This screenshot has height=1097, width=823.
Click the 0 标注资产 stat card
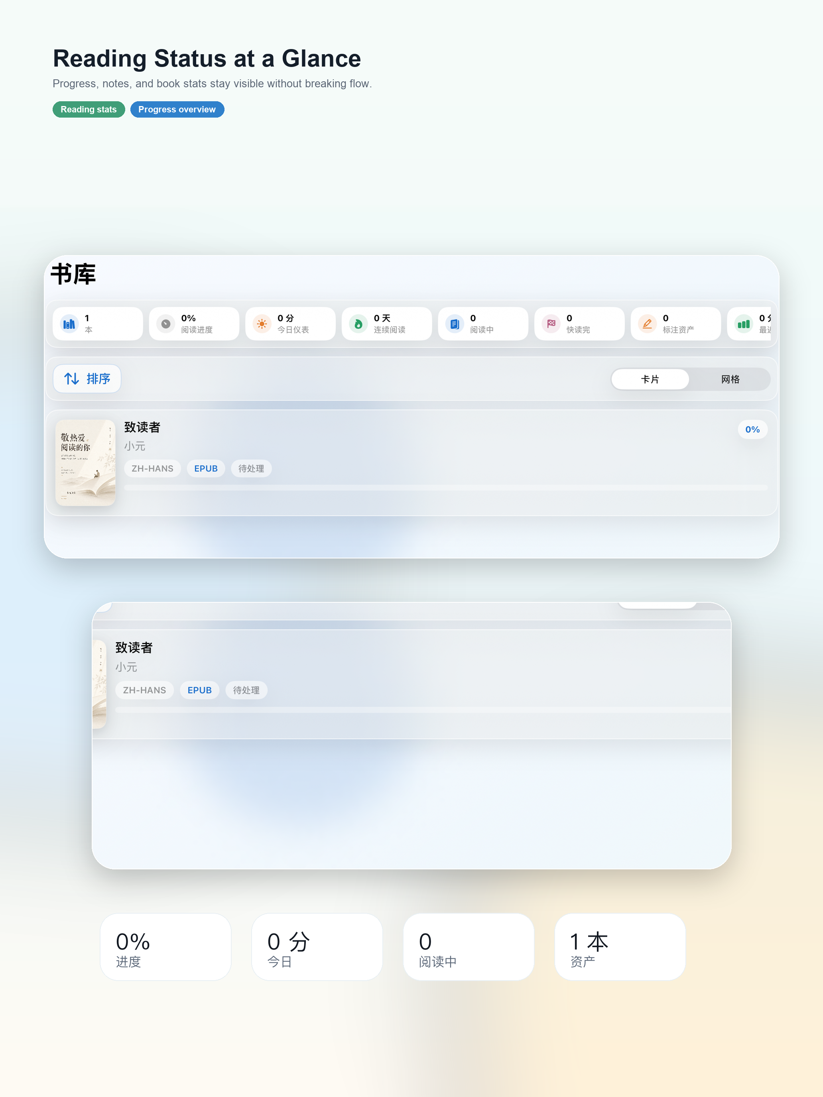coord(675,324)
